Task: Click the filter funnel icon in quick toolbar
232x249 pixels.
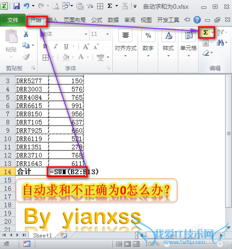Action: 90,7
